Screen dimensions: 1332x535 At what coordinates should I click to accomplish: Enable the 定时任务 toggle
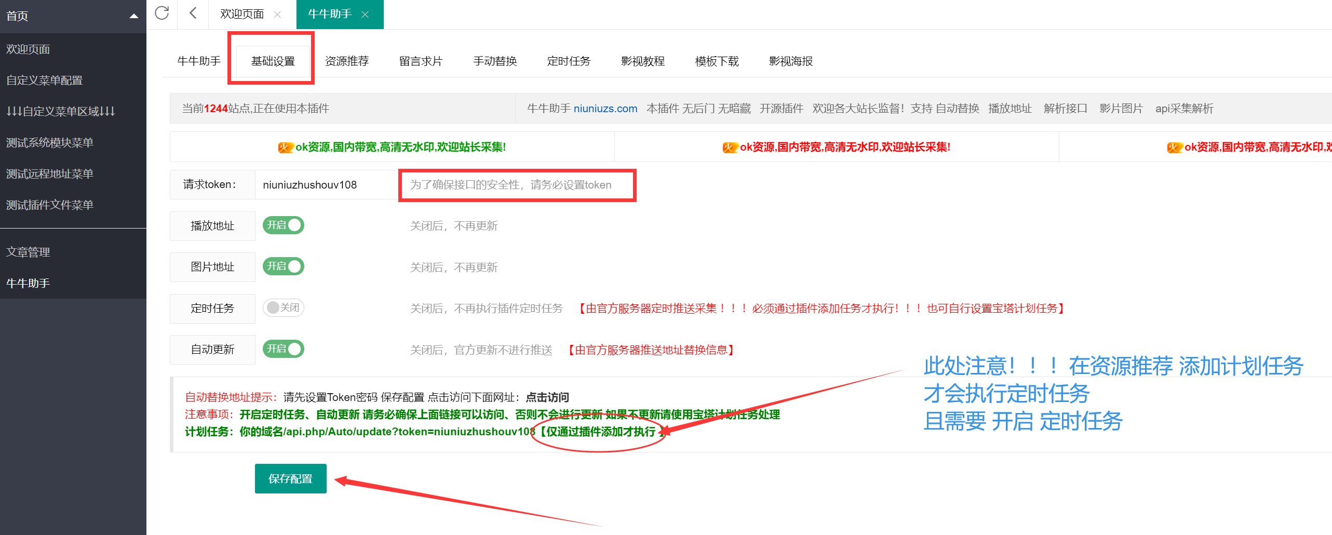pyautogui.click(x=283, y=308)
